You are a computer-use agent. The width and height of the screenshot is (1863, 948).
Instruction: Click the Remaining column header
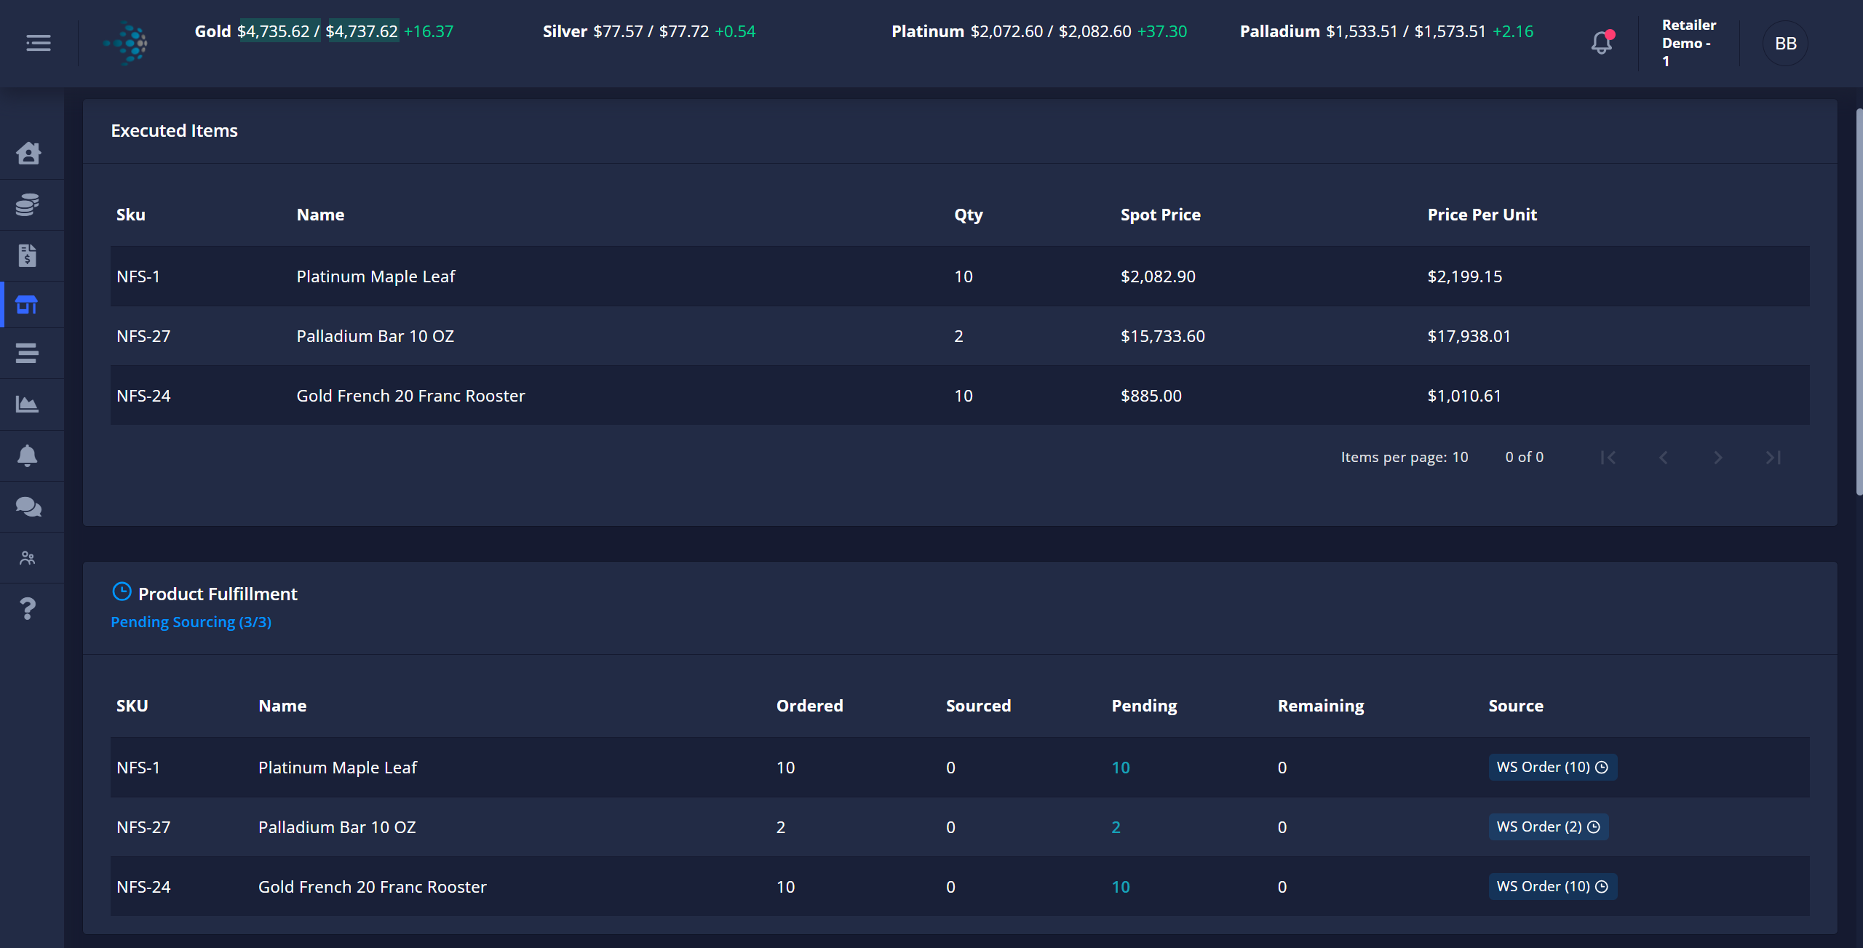point(1321,706)
